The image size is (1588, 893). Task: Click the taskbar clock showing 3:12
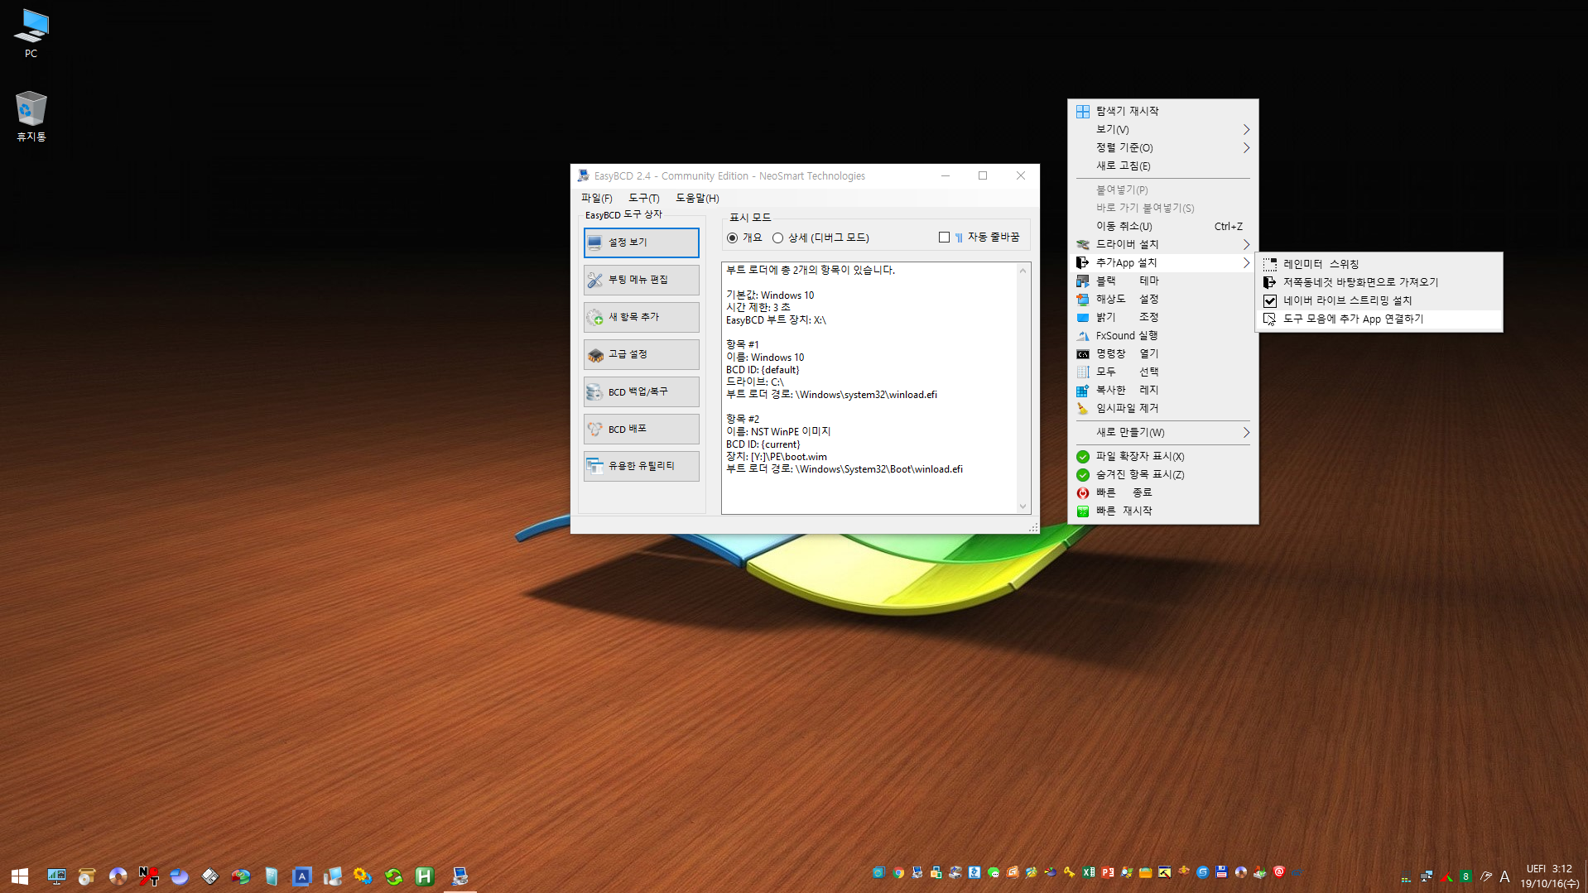point(1549,876)
